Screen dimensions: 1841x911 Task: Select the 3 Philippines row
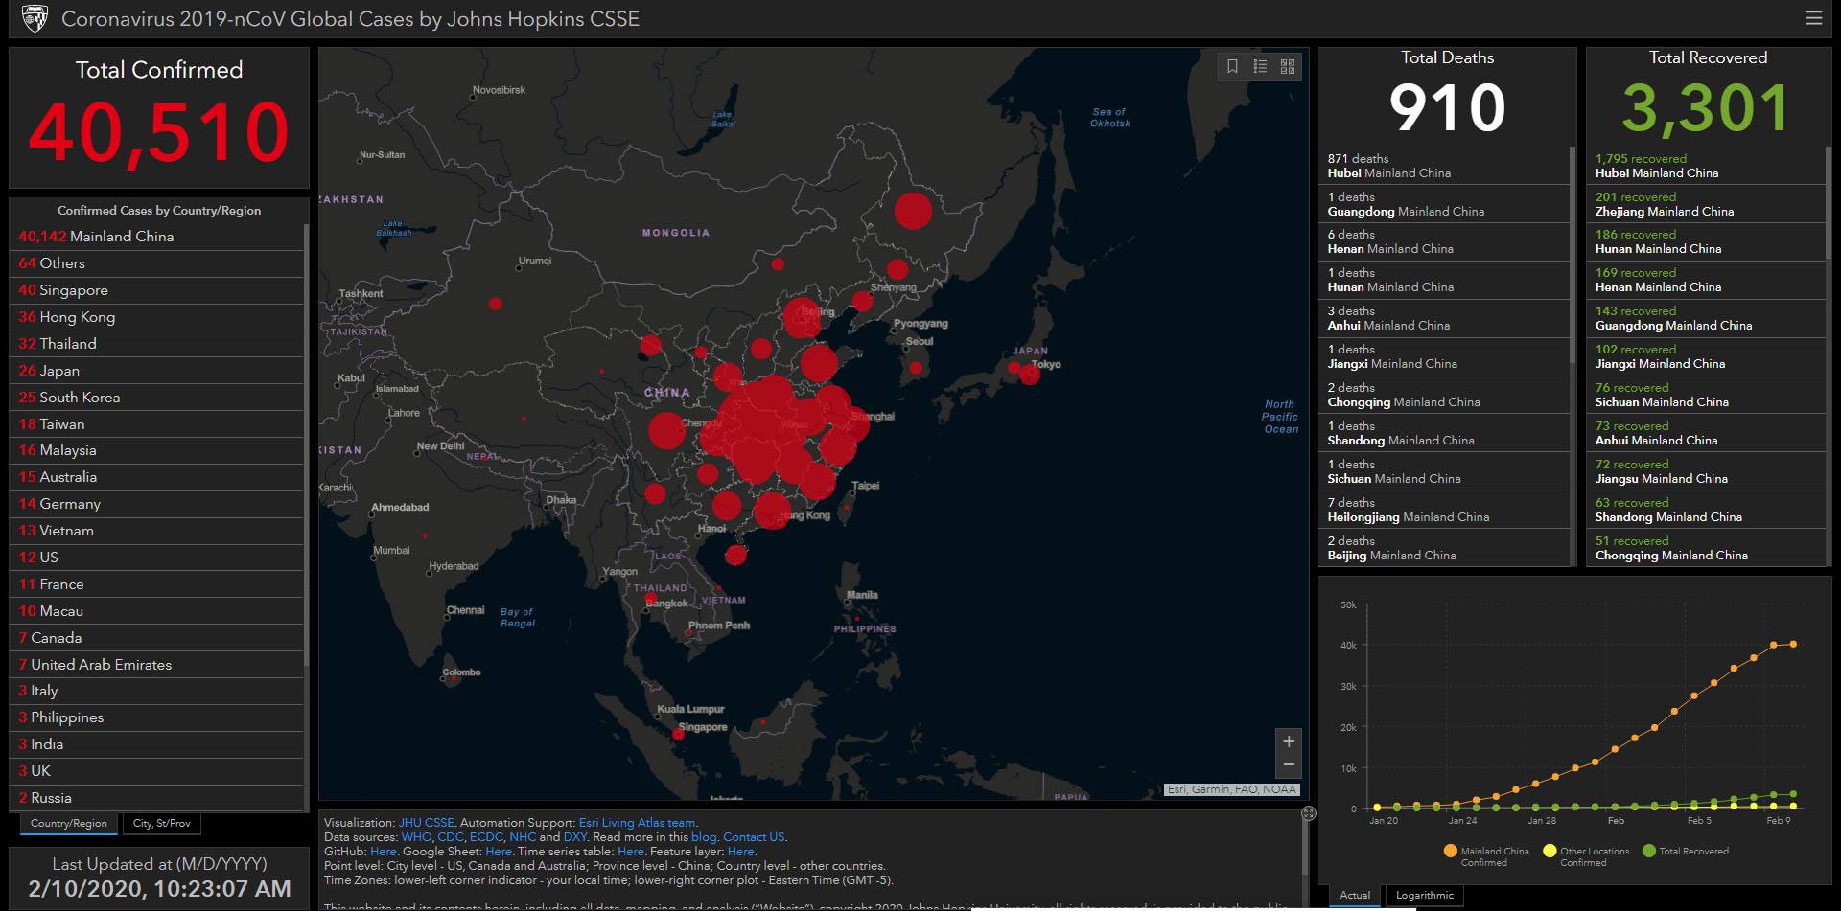point(158,717)
